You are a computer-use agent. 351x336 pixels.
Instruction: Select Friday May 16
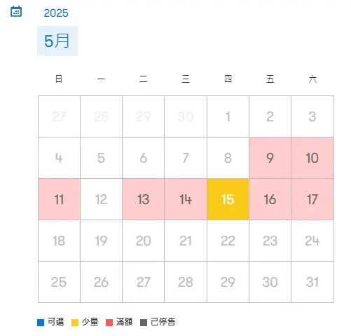(270, 199)
